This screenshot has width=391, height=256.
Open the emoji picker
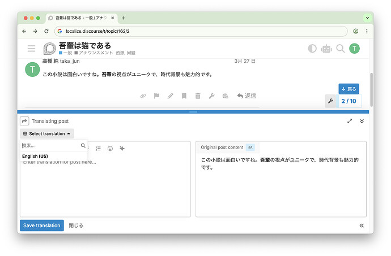110,149
